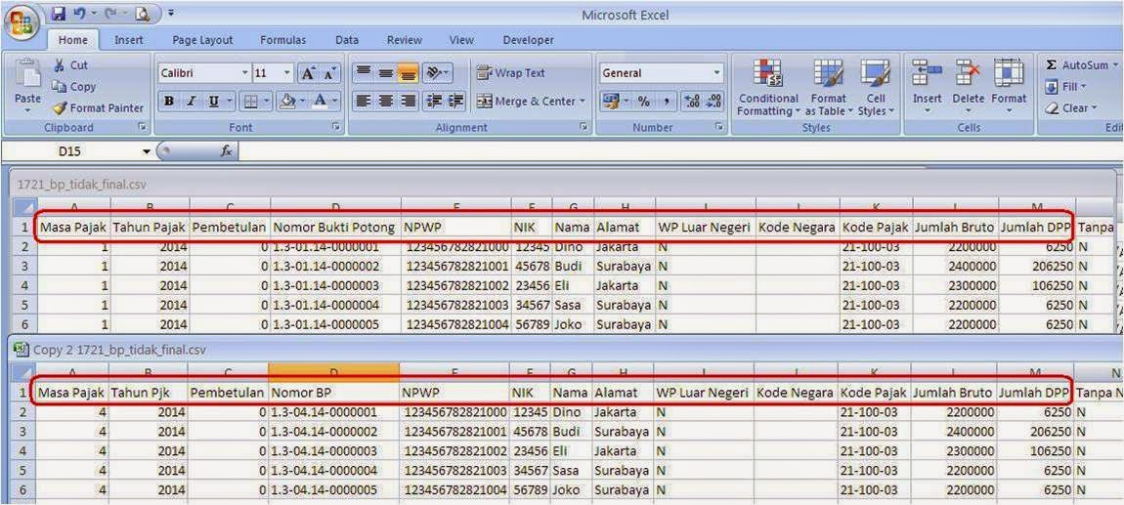Viewport: 1124px width, 505px height.
Task: Apply Percent Style number format
Action: tap(644, 102)
